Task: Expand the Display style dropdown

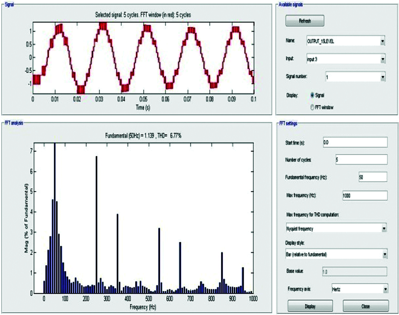Action: [336, 254]
